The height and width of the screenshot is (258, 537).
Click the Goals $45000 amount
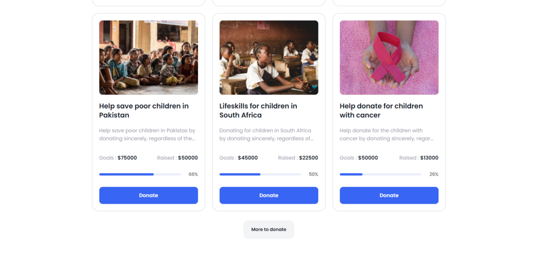pos(247,158)
